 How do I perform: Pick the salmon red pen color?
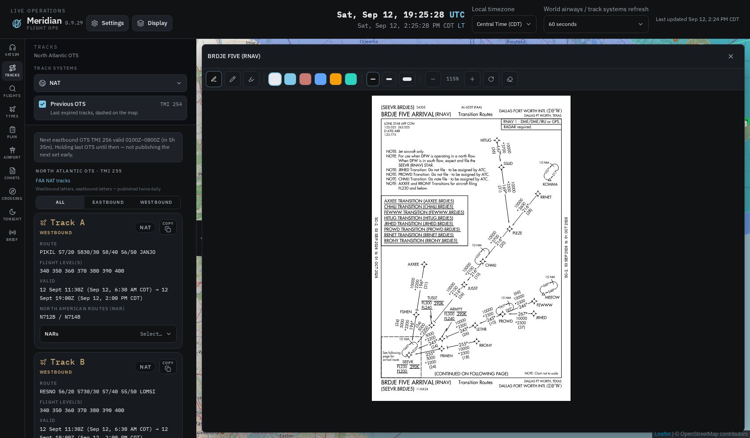click(x=305, y=79)
